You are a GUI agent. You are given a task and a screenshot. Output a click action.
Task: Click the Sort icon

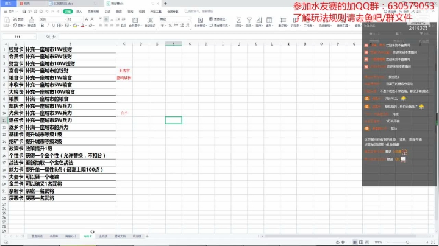click(x=259, y=20)
